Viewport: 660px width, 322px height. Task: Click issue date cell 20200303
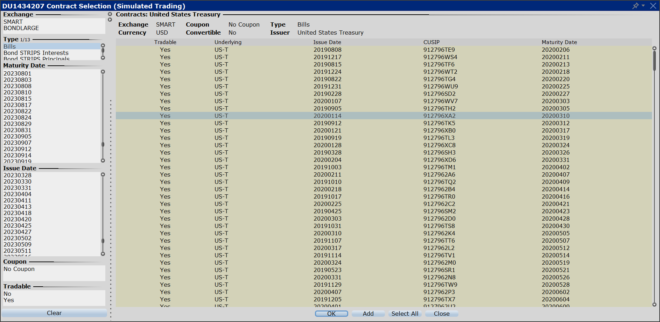(x=328, y=219)
